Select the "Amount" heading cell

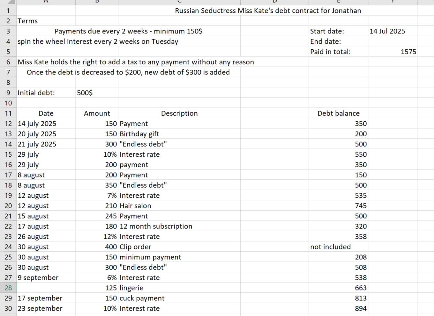(97, 113)
